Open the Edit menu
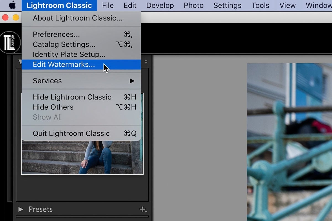 coord(130,5)
